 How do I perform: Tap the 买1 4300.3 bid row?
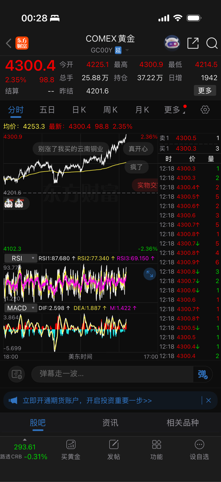[x=189, y=149]
